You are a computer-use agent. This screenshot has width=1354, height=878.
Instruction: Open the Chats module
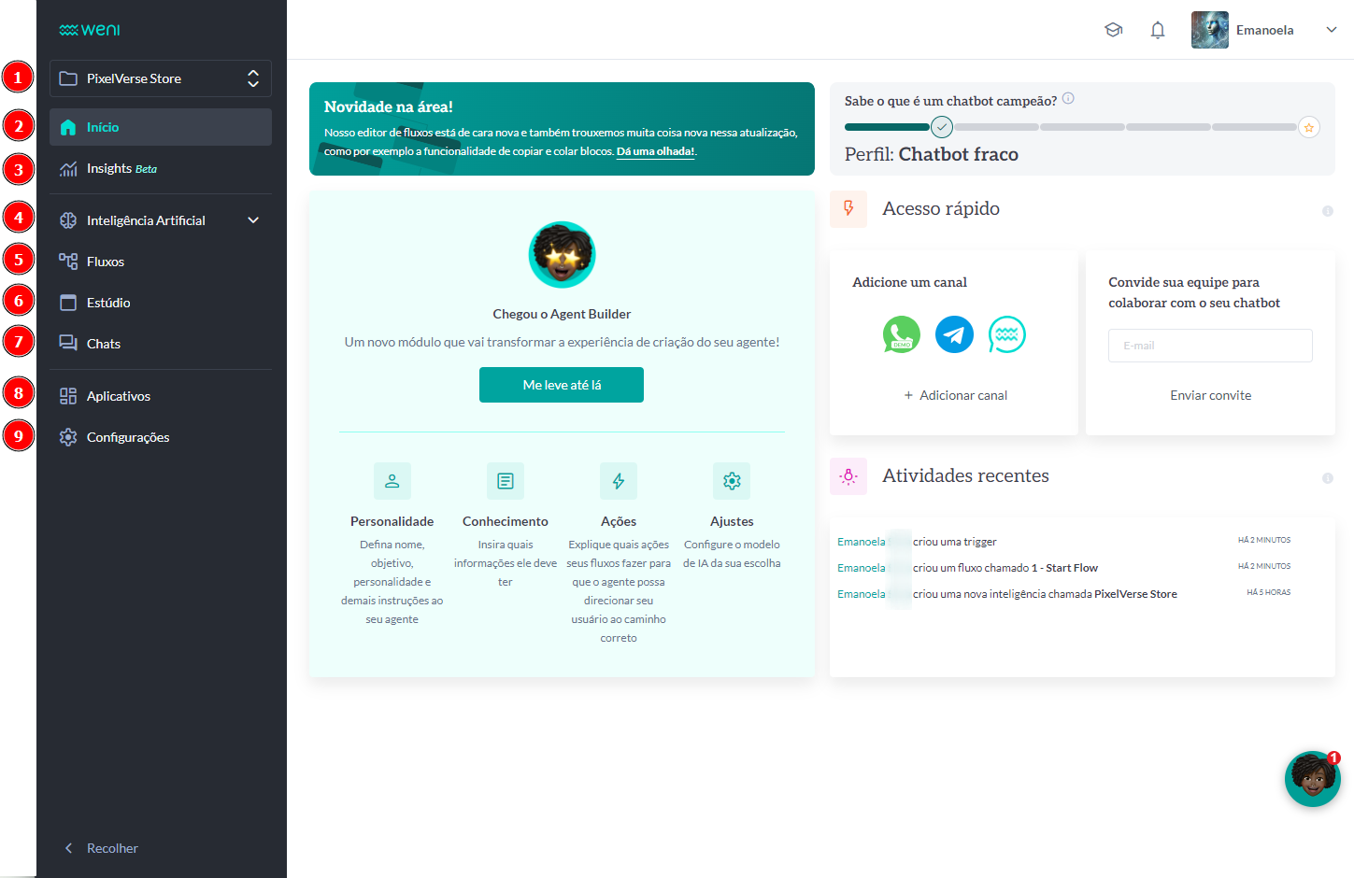pos(103,343)
